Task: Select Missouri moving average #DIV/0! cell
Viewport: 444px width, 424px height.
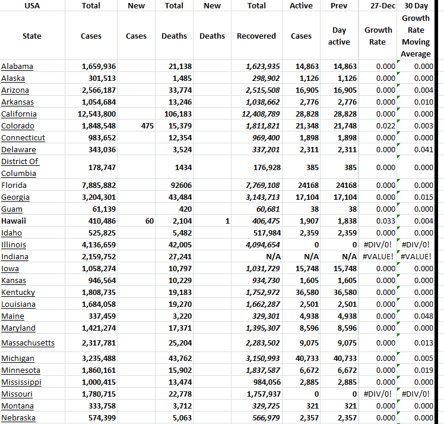Action: 416,394
